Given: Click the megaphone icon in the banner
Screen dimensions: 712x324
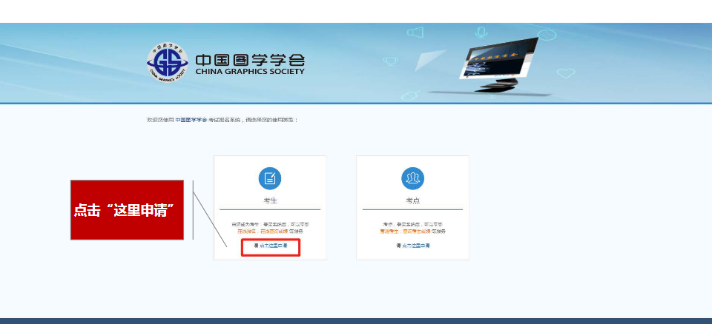Looking at the screenshot, I should (x=415, y=34).
